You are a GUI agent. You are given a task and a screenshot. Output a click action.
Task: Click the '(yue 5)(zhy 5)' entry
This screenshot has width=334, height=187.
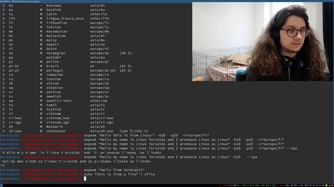click(x=134, y=131)
